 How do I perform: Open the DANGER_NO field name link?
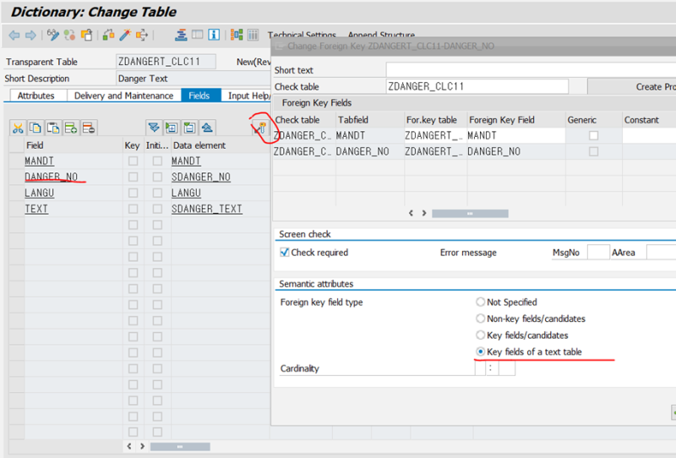(52, 177)
